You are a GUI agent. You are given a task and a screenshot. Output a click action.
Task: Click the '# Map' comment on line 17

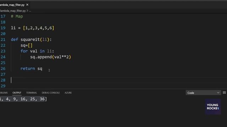click(x=17, y=17)
